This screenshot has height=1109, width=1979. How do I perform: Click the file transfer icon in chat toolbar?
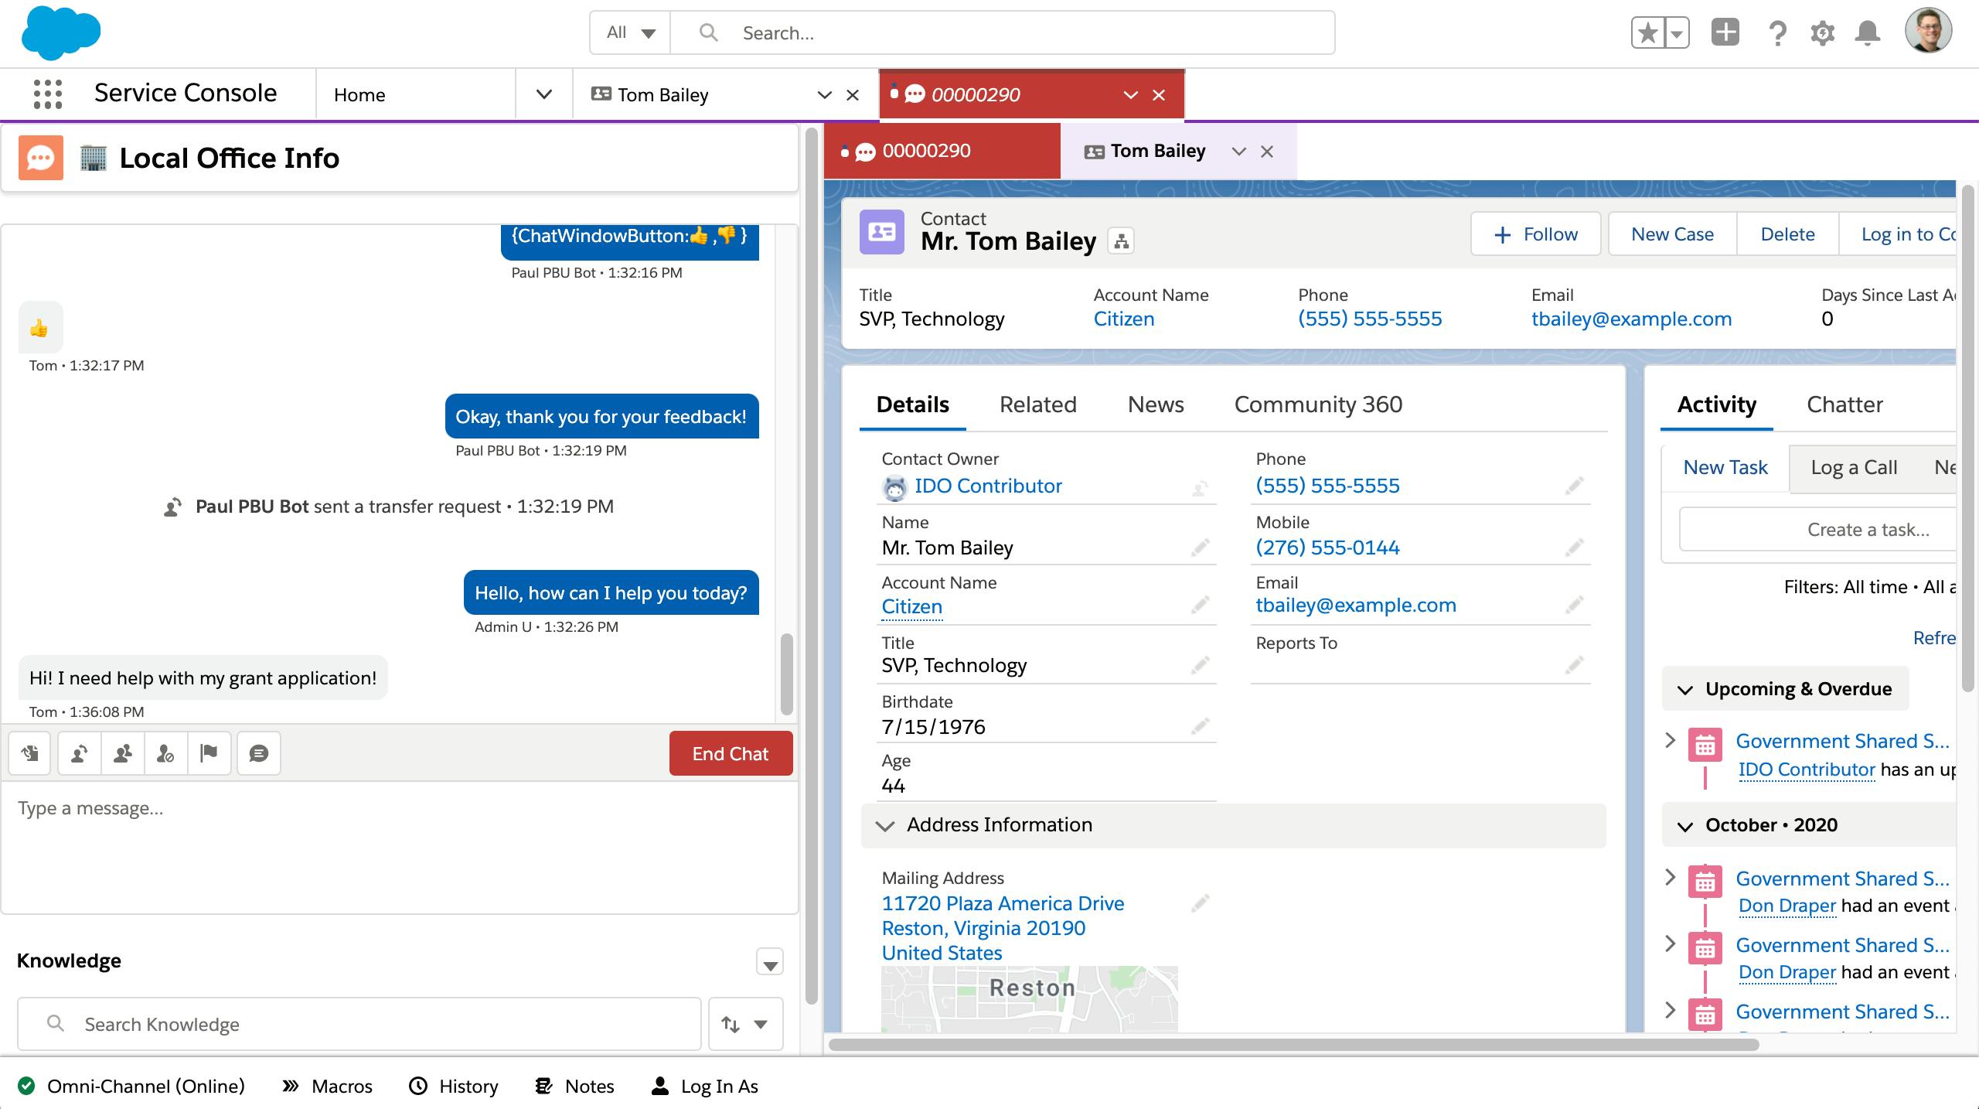click(x=30, y=753)
